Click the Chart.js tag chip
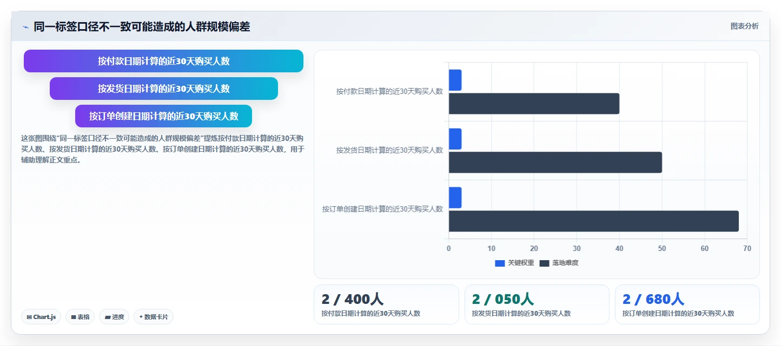Viewport: 781px width, 346px height. (x=41, y=317)
